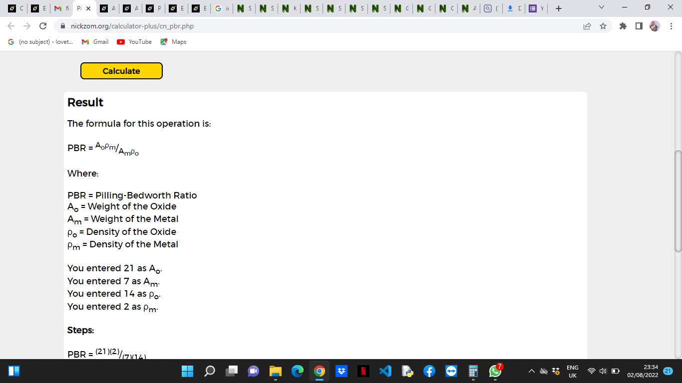Open Calculator app from taskbar

[473, 371]
